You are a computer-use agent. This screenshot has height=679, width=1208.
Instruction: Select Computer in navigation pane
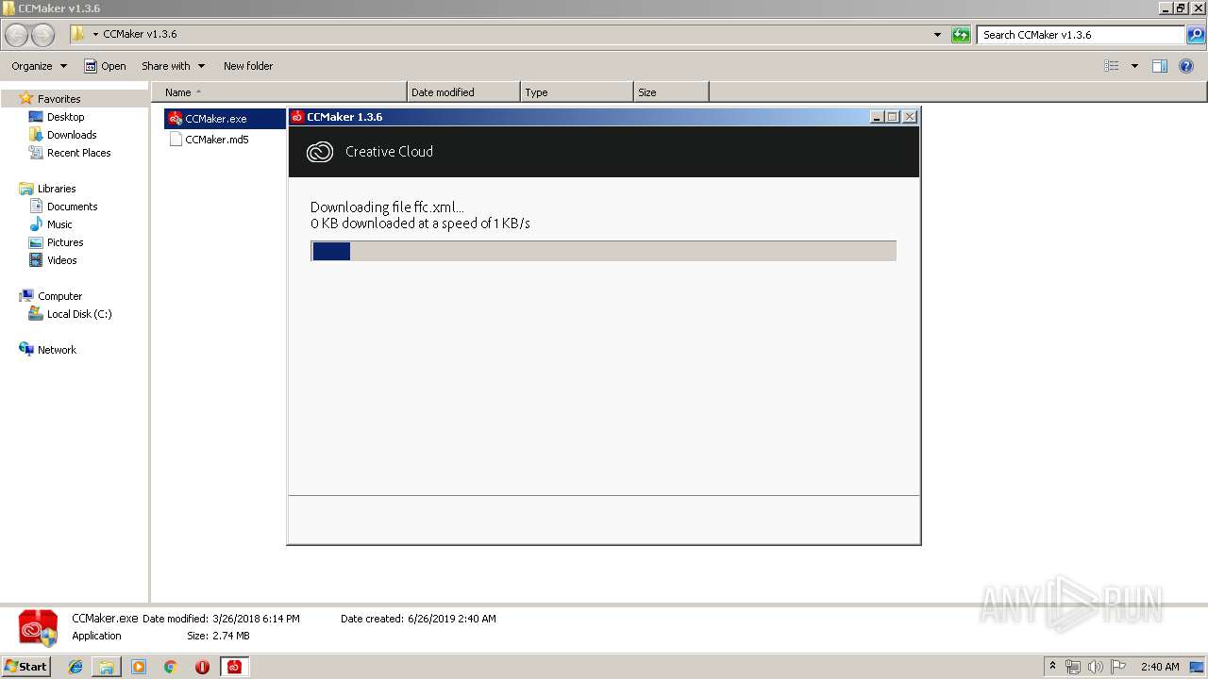51,296
